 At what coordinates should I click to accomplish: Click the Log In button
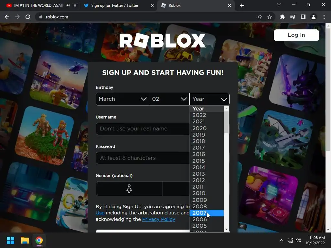296,35
